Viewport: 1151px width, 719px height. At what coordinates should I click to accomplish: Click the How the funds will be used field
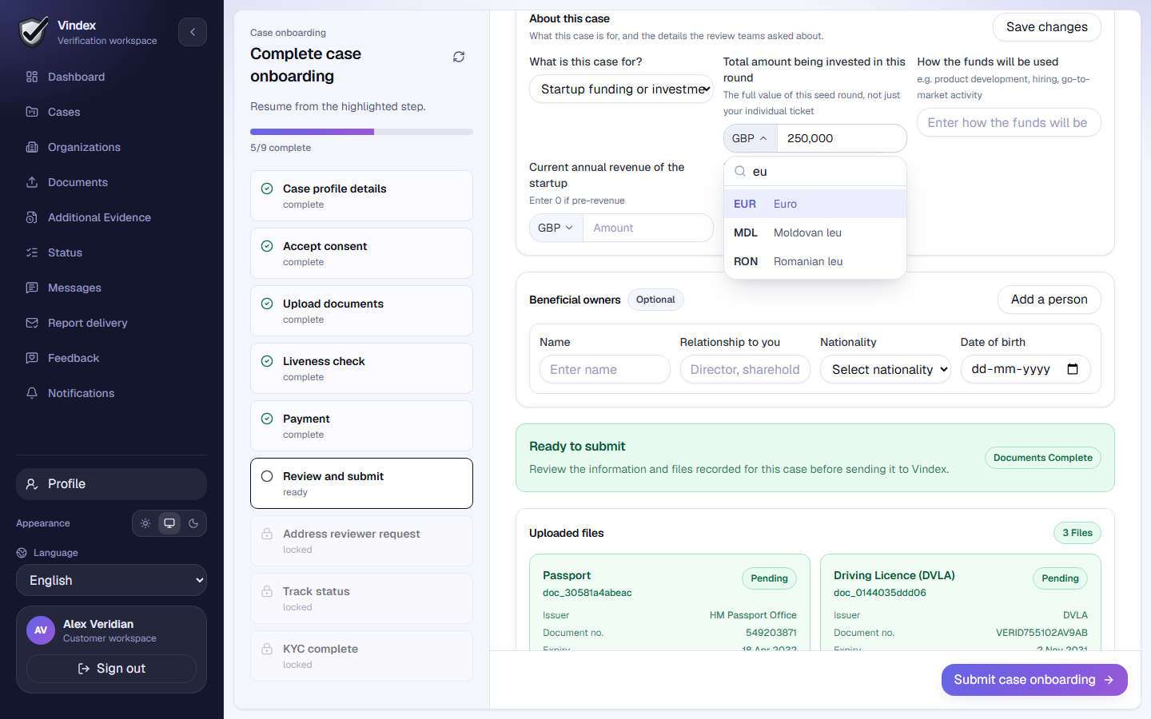pyautogui.click(x=1009, y=122)
